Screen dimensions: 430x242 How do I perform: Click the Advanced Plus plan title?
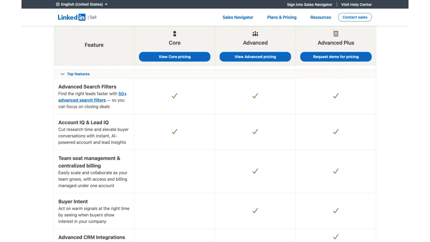point(336,43)
